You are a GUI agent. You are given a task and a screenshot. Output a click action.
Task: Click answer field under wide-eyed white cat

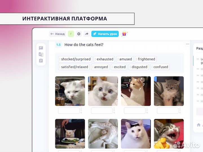click(x=102, y=111)
